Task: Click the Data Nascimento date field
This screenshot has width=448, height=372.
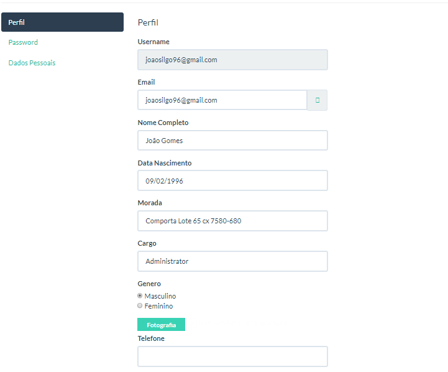Action: pos(232,180)
